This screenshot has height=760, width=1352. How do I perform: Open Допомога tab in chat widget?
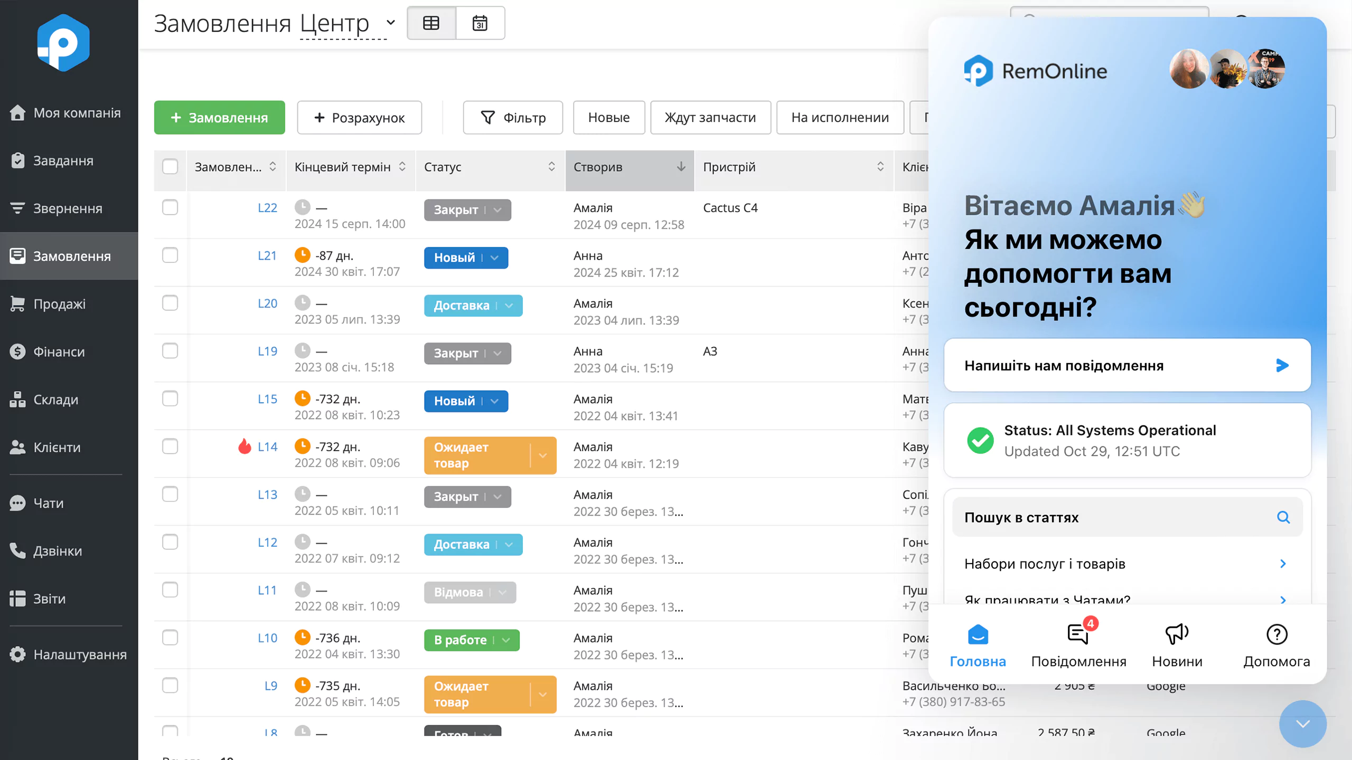pyautogui.click(x=1276, y=645)
